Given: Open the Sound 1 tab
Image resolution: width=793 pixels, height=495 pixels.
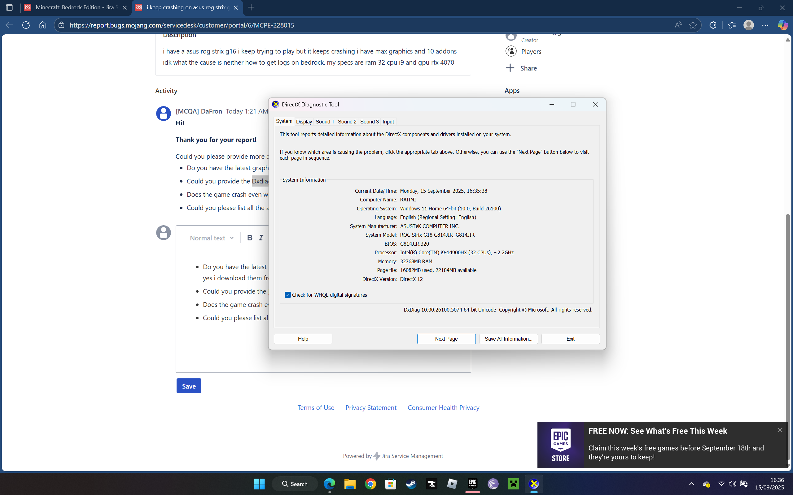Looking at the screenshot, I should (324, 122).
